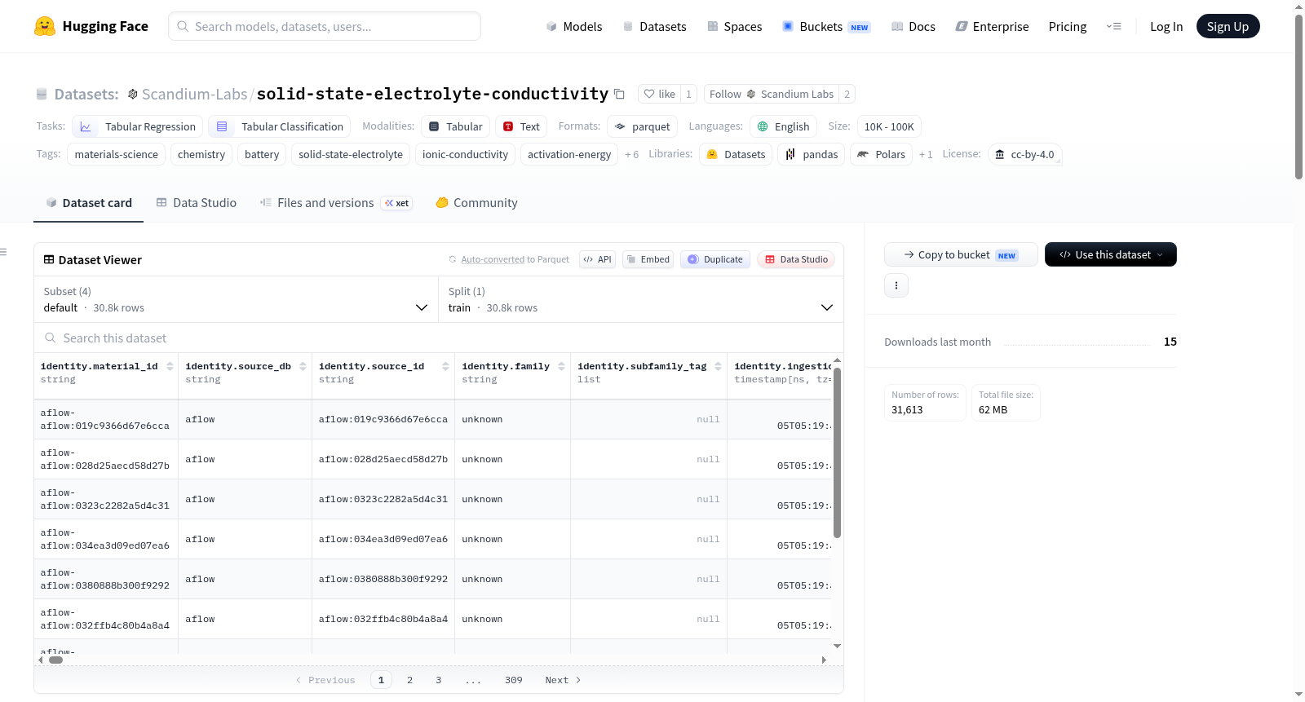Click the 10K - 100K size tag
This screenshot has height=702, width=1305.
(889, 126)
